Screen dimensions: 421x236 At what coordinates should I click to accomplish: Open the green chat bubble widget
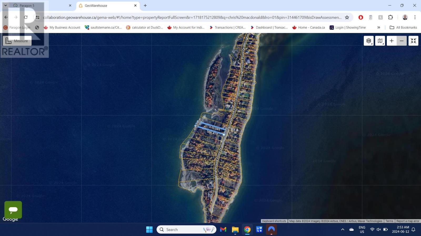click(13, 210)
